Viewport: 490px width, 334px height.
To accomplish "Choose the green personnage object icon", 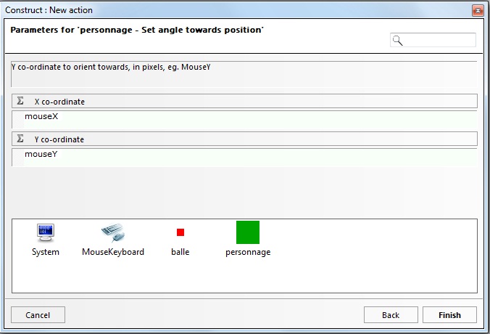I will (x=248, y=232).
